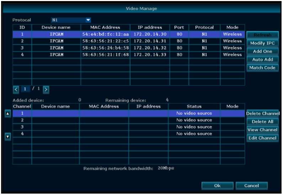Click the Delete All button
The width and height of the screenshot is (283, 195).
tap(262, 122)
